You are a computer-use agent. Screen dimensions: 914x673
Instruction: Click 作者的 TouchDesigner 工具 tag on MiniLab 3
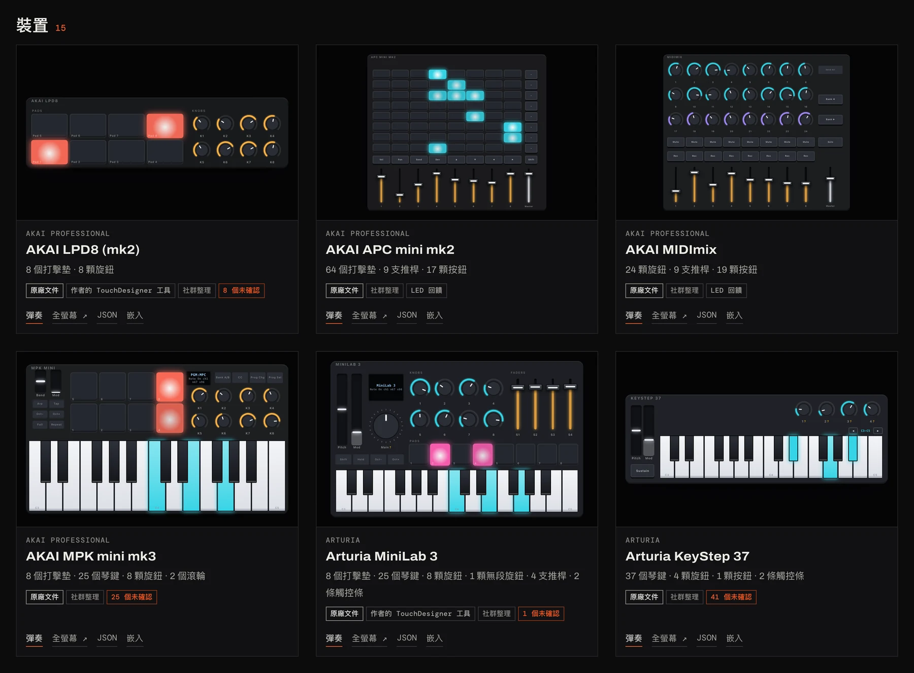coord(420,614)
